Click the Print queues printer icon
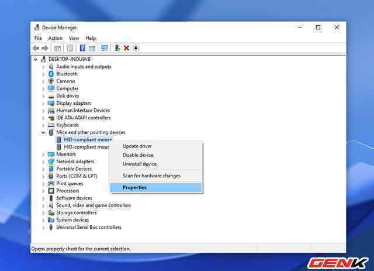Image resolution: width=374 pixels, height=271 pixels. pyautogui.click(x=51, y=184)
